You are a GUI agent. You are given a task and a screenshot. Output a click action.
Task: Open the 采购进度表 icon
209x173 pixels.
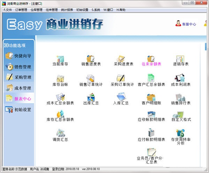pyautogui.click(x=123, y=61)
